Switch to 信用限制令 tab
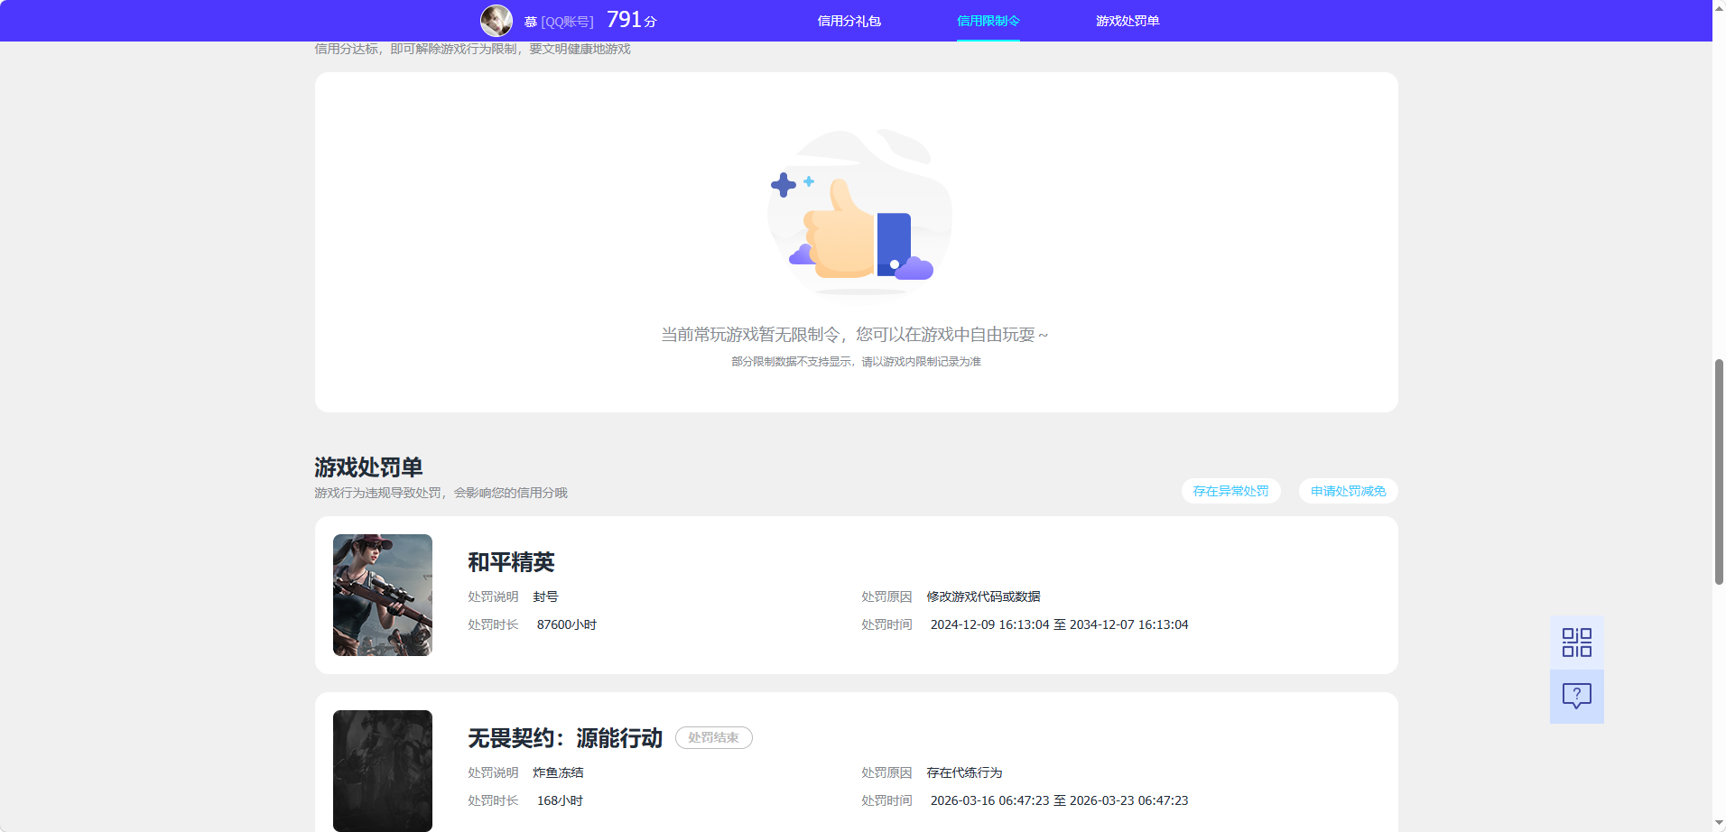This screenshot has width=1726, height=832. [988, 21]
